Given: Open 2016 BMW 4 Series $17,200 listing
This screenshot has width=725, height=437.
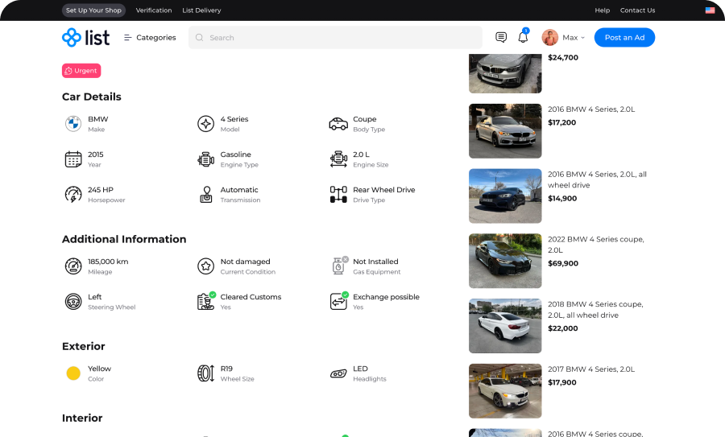Looking at the screenshot, I should click(x=591, y=109).
